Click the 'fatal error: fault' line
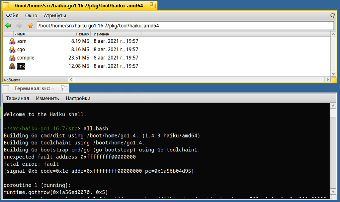Viewport: 340px width, 202px height. pyautogui.click(x=31, y=164)
